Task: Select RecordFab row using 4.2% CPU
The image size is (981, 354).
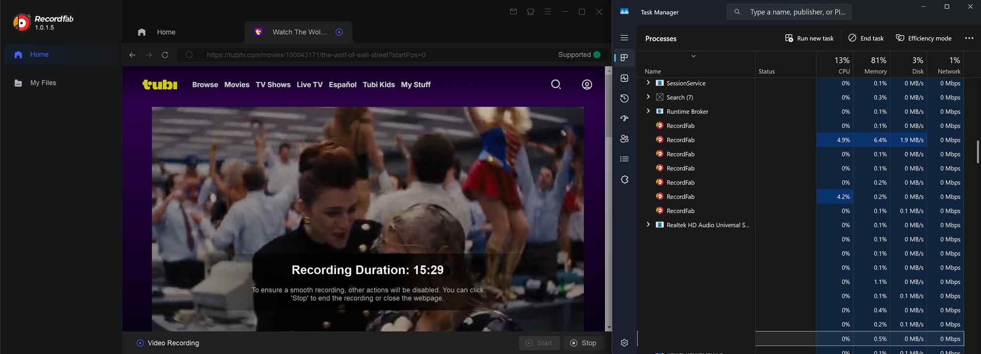Action: [x=800, y=197]
